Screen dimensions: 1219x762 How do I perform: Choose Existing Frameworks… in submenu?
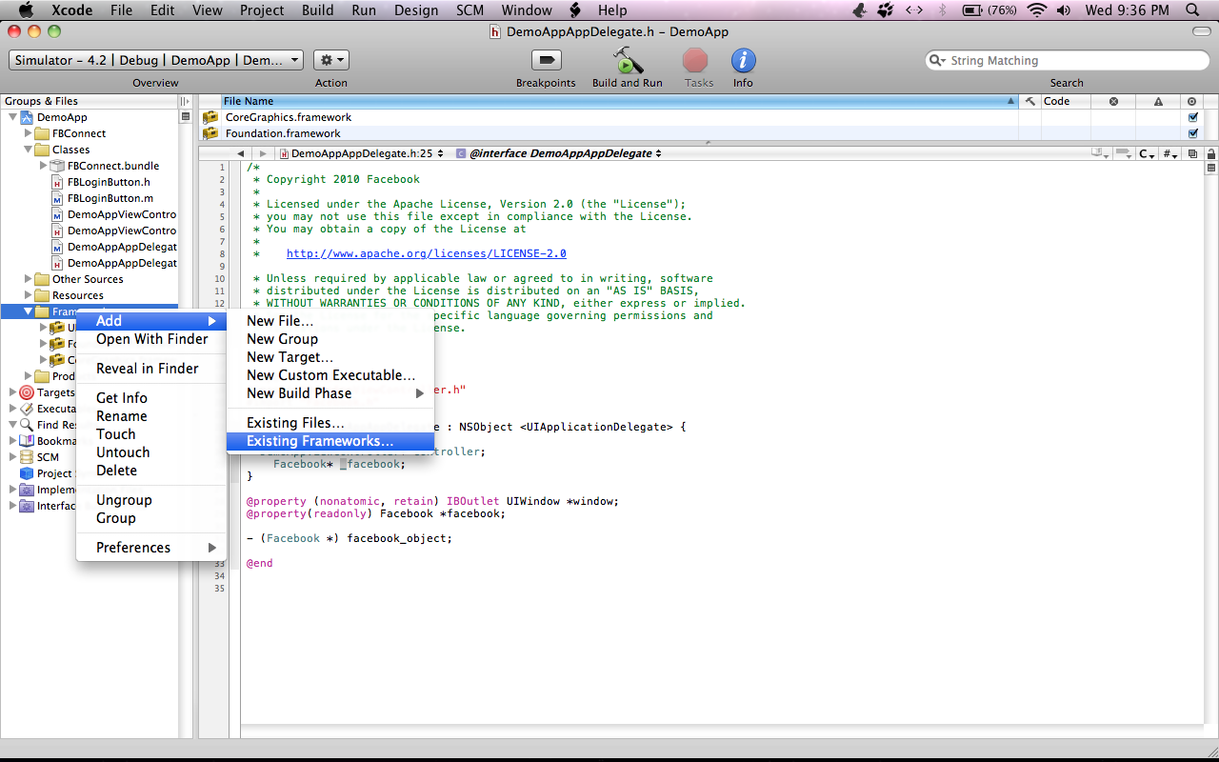(330, 441)
